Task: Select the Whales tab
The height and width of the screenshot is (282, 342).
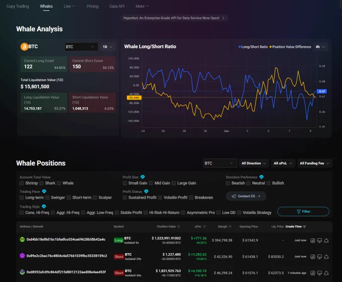Action: tap(46, 6)
